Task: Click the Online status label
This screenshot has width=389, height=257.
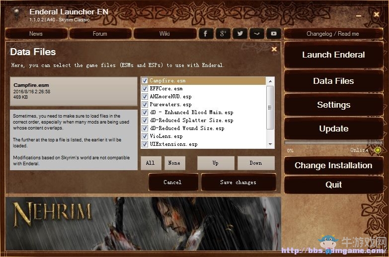Action: [x=359, y=150]
